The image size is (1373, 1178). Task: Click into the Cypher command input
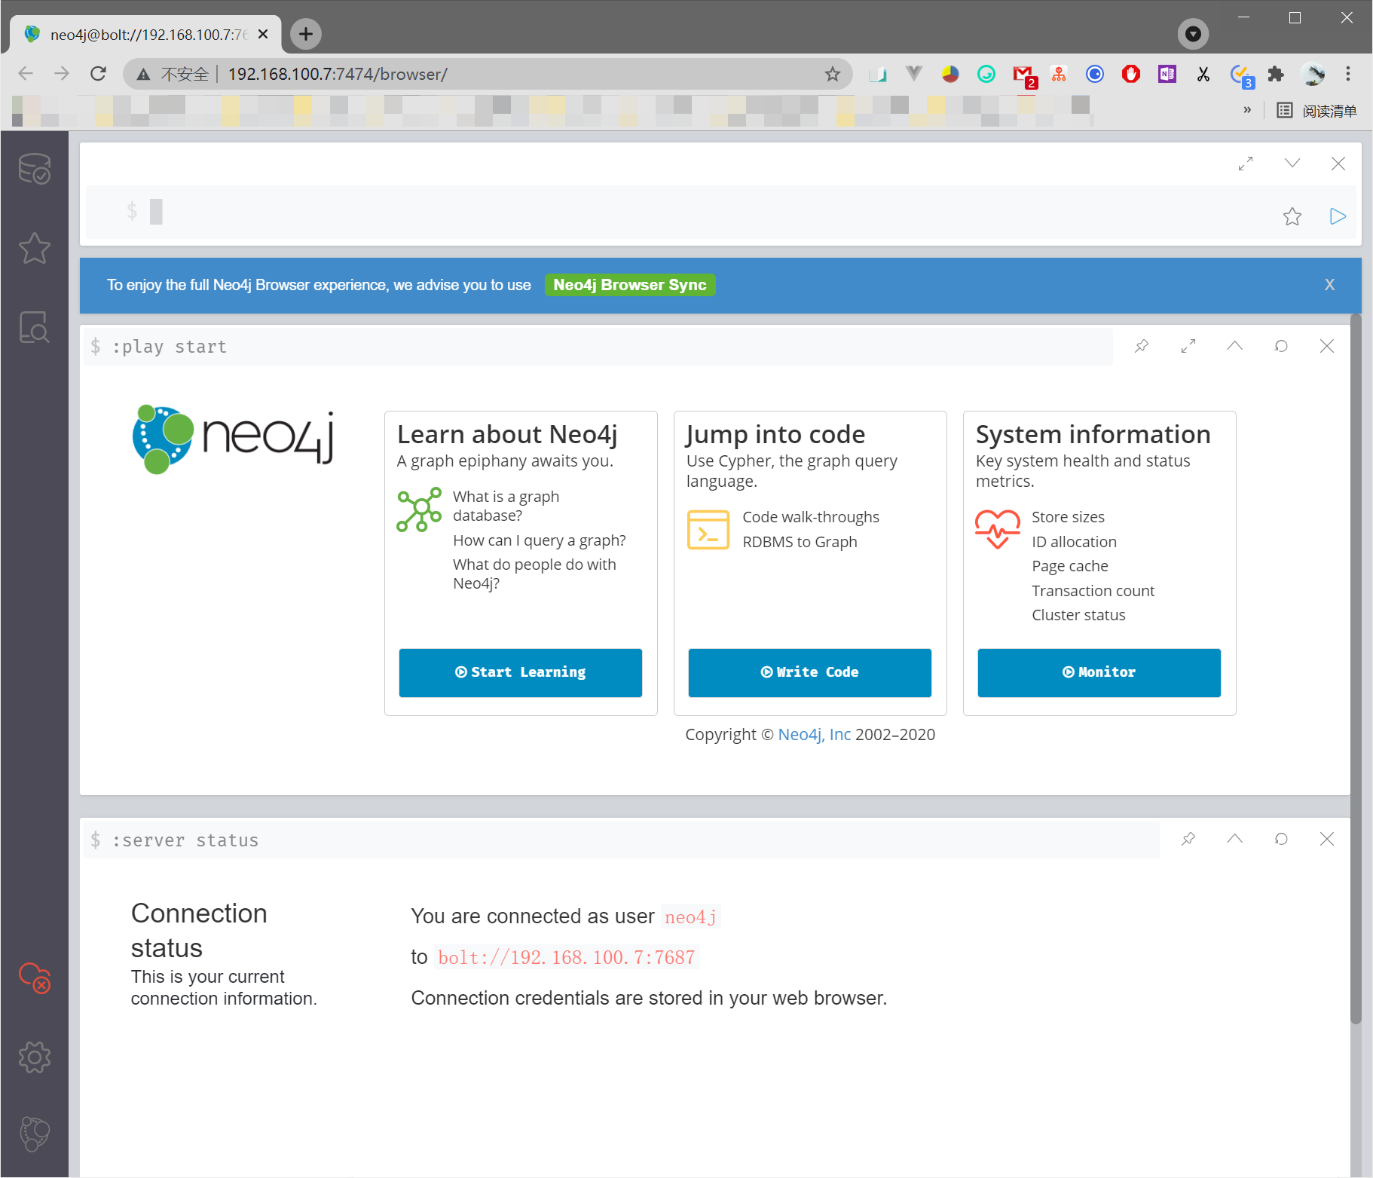(x=678, y=212)
